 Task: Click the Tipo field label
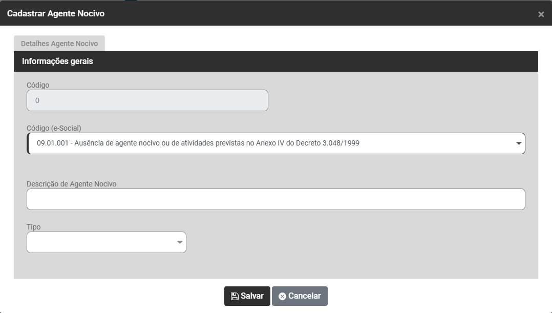click(34, 227)
